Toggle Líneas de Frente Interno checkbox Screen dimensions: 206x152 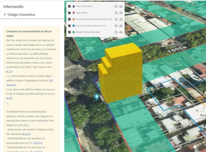(70, 26)
